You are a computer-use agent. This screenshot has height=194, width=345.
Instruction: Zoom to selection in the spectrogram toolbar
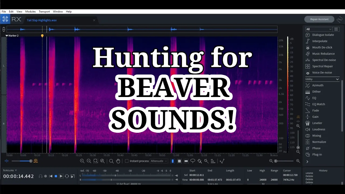point(96,161)
